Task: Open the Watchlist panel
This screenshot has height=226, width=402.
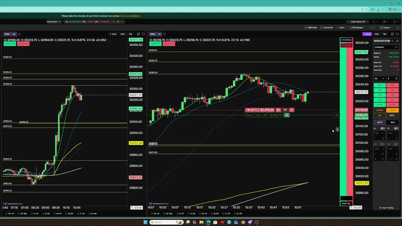Action: point(311,27)
